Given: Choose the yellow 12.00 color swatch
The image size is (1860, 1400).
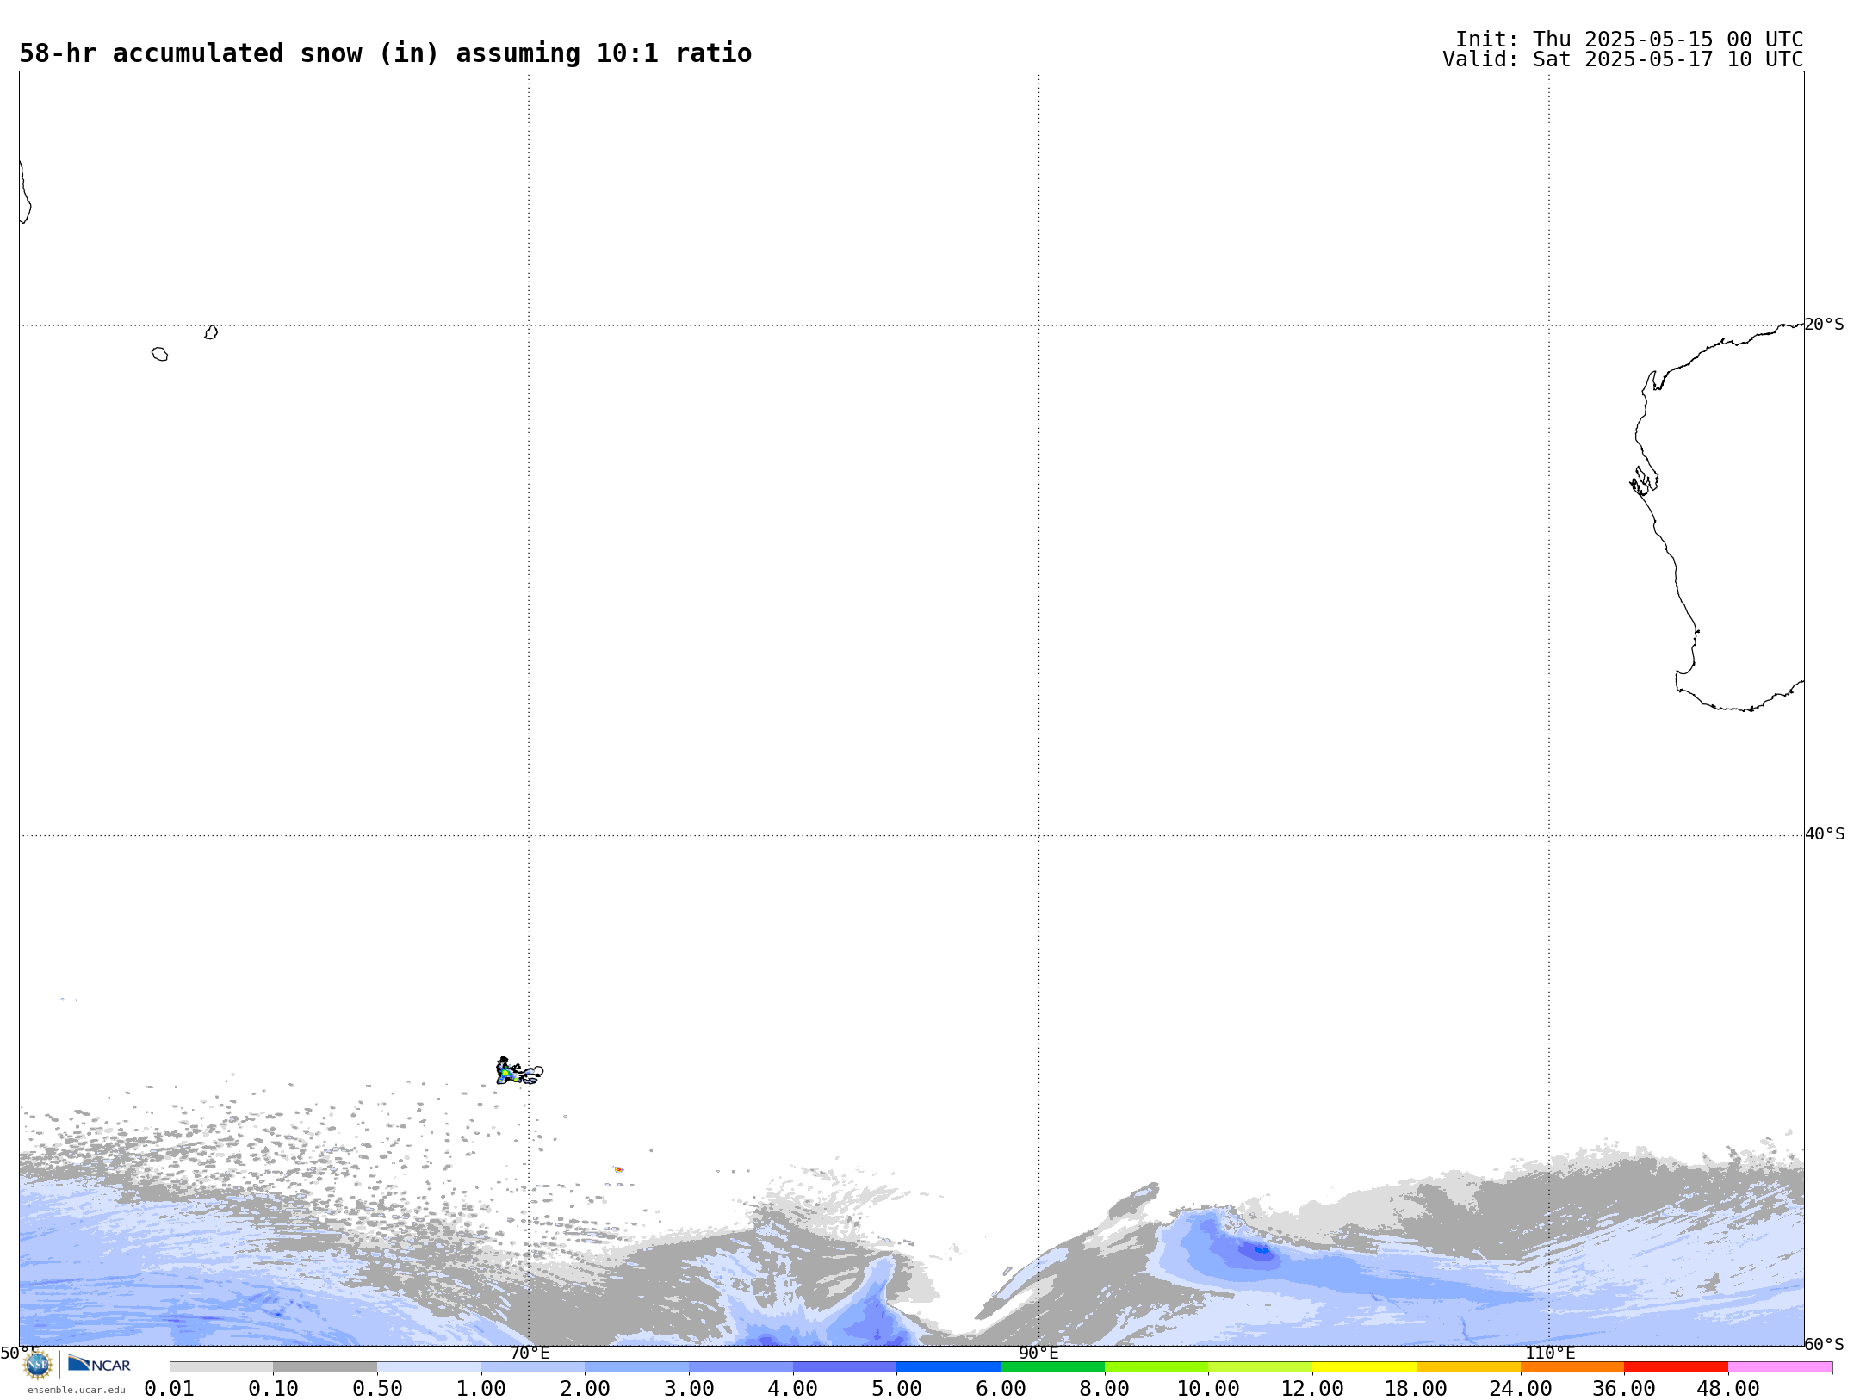Looking at the screenshot, I should 1364,1367.
